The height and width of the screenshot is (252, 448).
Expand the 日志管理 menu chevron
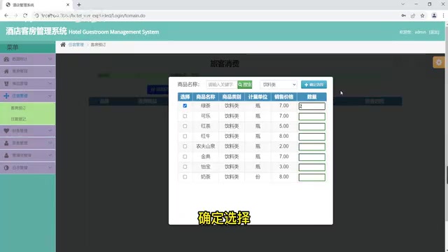[x=50, y=168]
